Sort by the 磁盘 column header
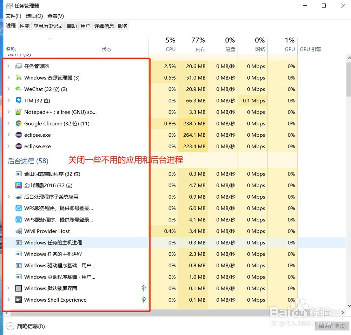The width and height of the screenshot is (351, 335). 223,45
